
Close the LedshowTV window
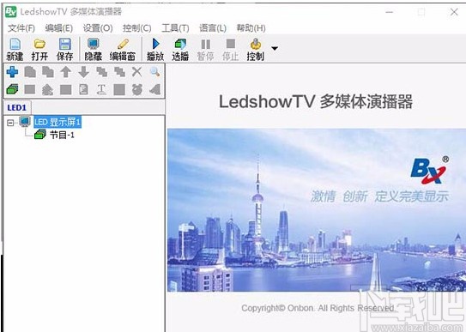click(454, 12)
